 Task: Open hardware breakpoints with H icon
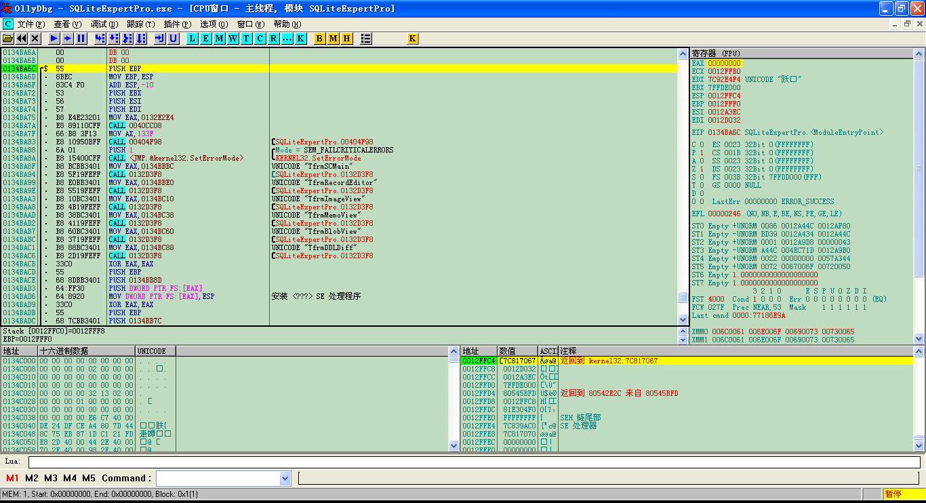pyautogui.click(x=347, y=39)
